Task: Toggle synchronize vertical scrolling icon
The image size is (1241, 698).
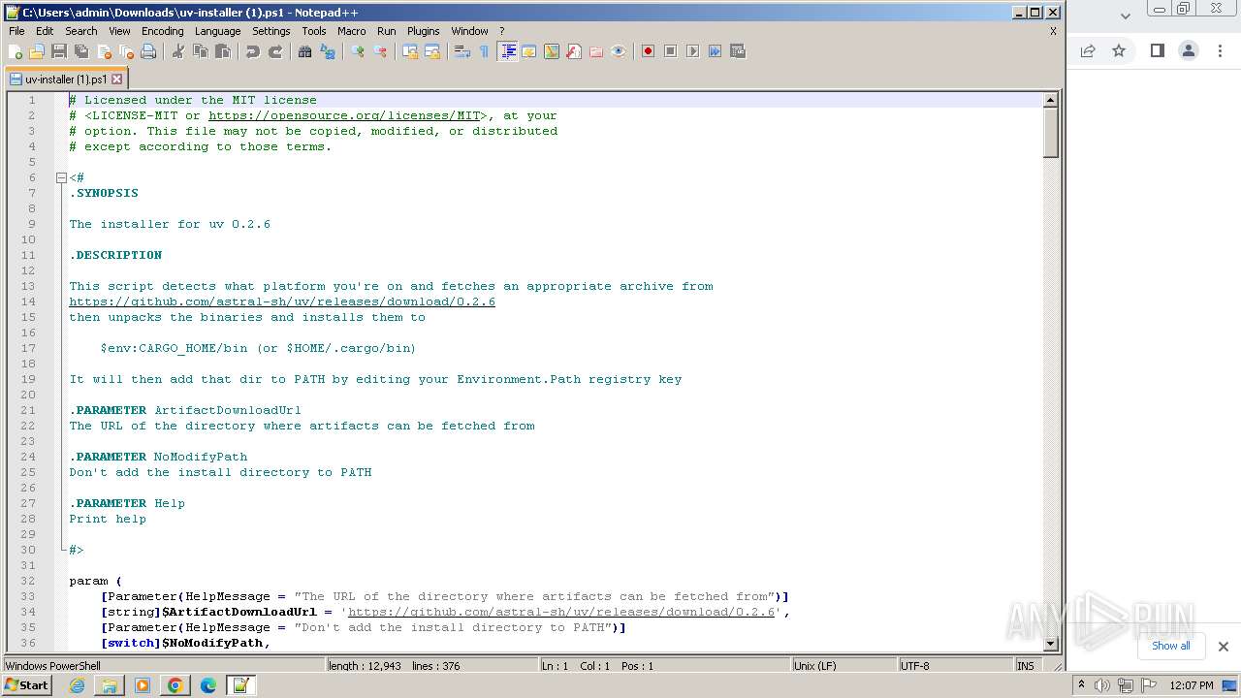Action: [410, 51]
